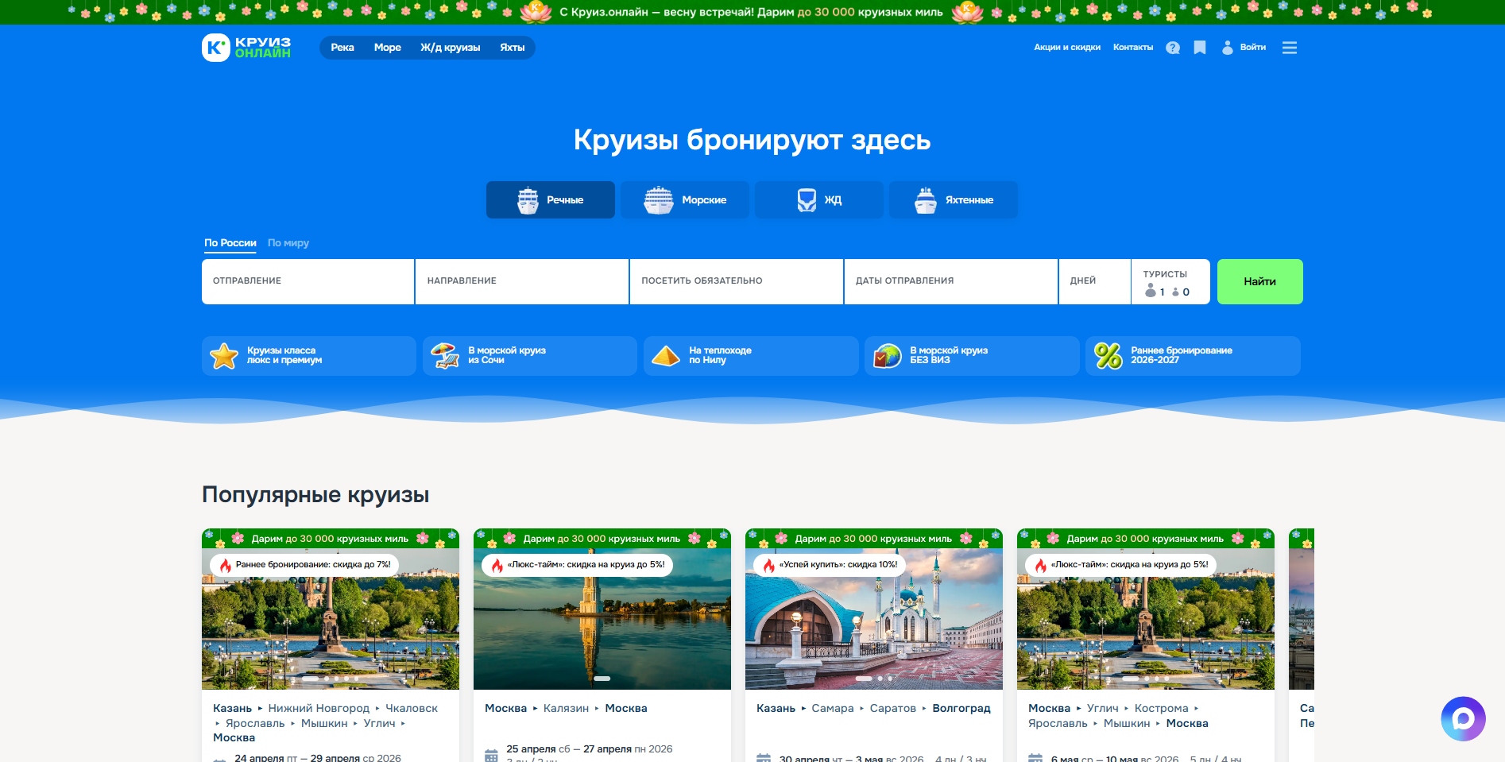Select the Яхтенные cruise type
1505x762 pixels.
(x=953, y=200)
